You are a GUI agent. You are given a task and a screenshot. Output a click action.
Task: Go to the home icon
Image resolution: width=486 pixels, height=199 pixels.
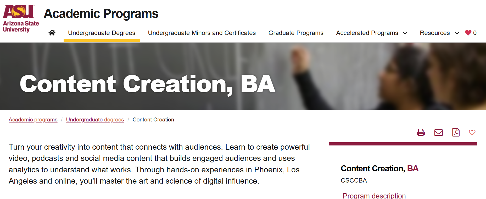tap(52, 33)
